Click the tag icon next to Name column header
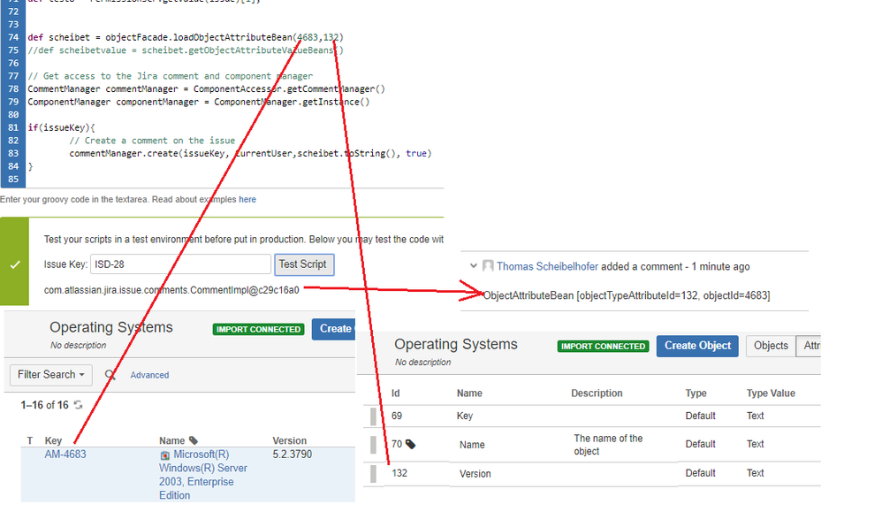The width and height of the screenshot is (882, 512). click(194, 440)
